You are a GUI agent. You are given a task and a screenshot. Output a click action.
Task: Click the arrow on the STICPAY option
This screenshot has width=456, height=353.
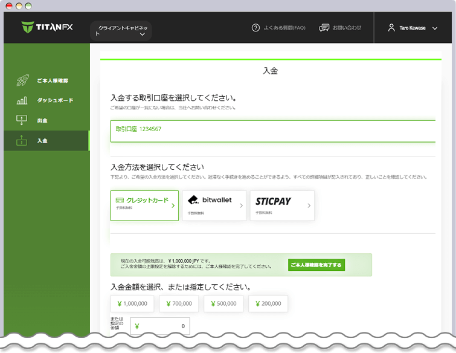coord(309,206)
